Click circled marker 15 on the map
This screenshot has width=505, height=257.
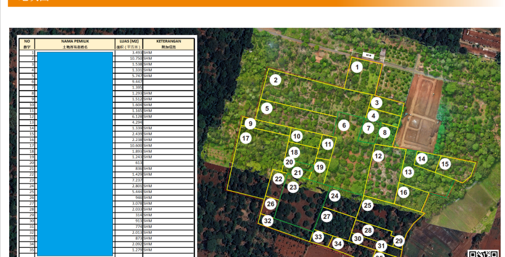point(444,164)
